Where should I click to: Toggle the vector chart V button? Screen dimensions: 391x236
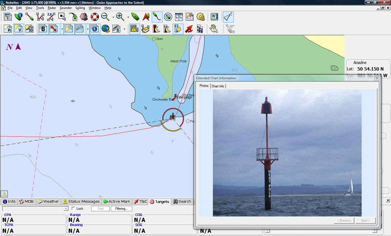pos(19,29)
